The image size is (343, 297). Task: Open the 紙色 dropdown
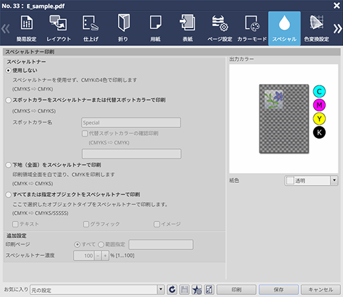click(x=311, y=180)
